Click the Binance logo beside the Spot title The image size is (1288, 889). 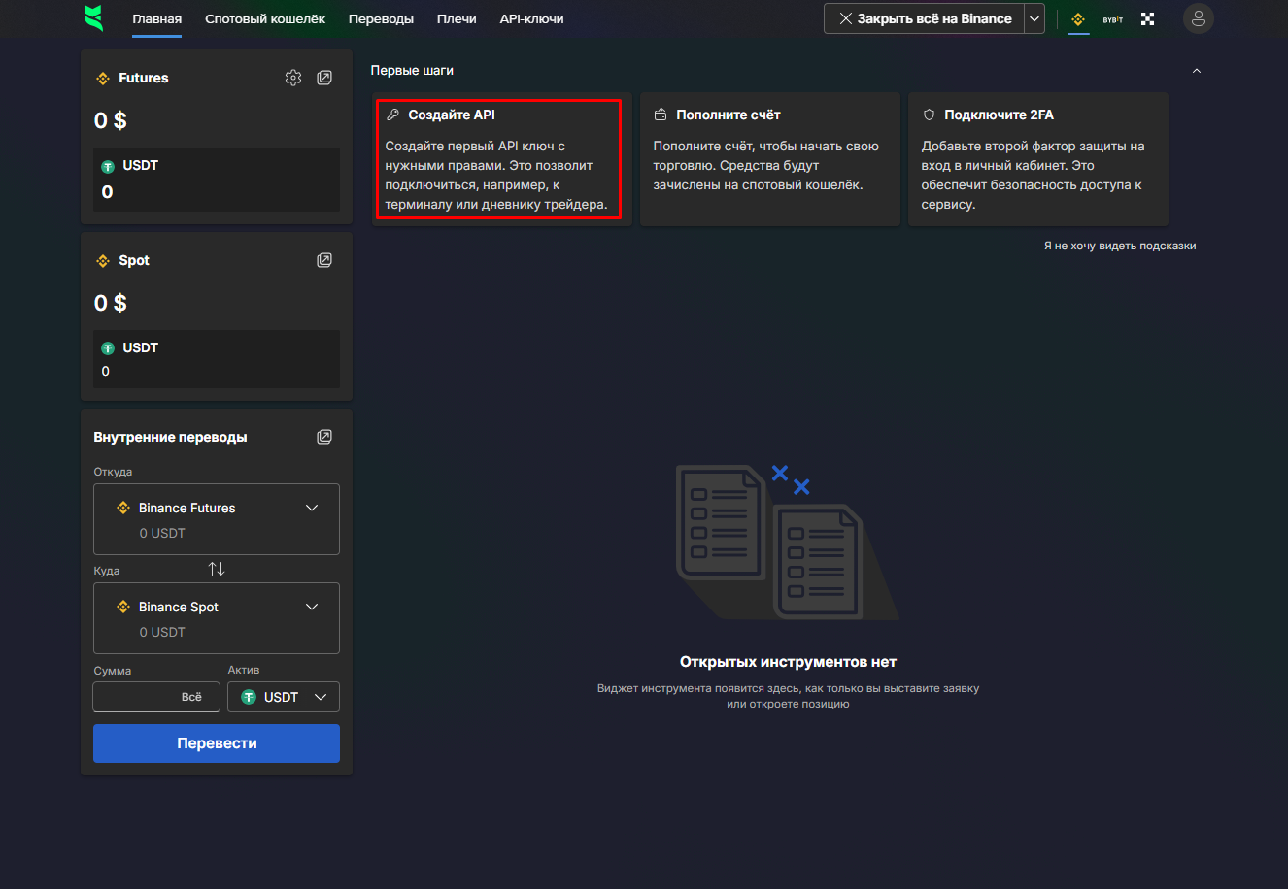point(103,261)
